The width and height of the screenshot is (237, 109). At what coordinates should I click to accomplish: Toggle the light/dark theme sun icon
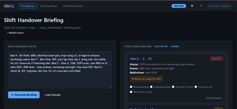192,6
